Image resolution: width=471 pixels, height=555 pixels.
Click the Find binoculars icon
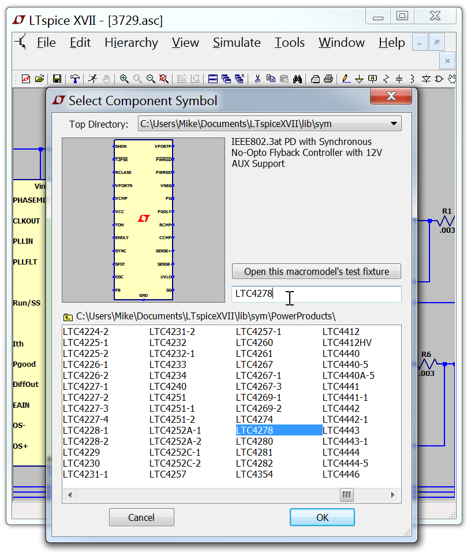pos(298,79)
